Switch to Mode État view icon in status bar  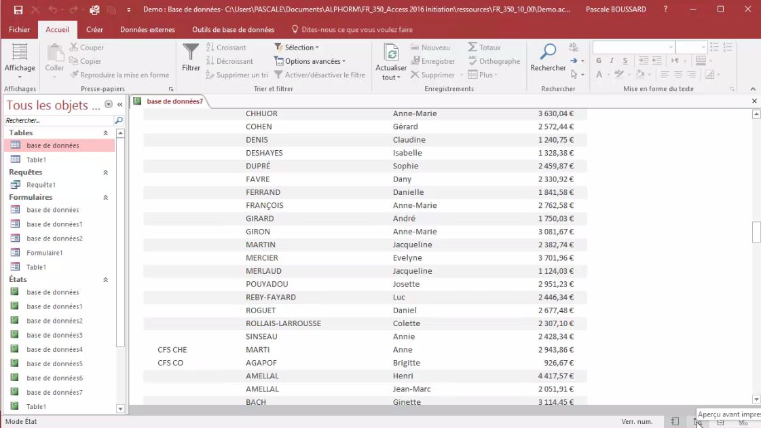pyautogui.click(x=675, y=422)
